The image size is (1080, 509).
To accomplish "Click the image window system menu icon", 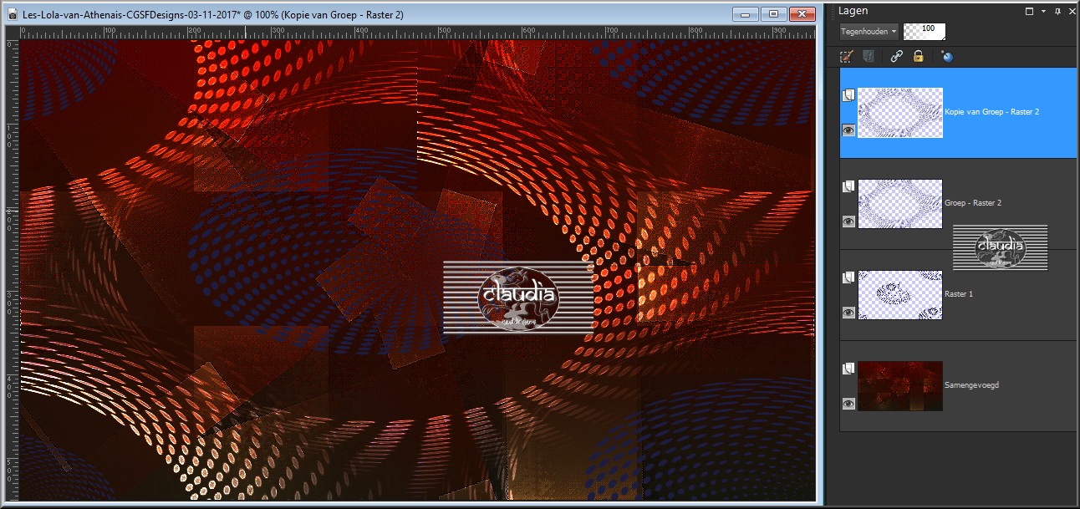I will [13, 14].
